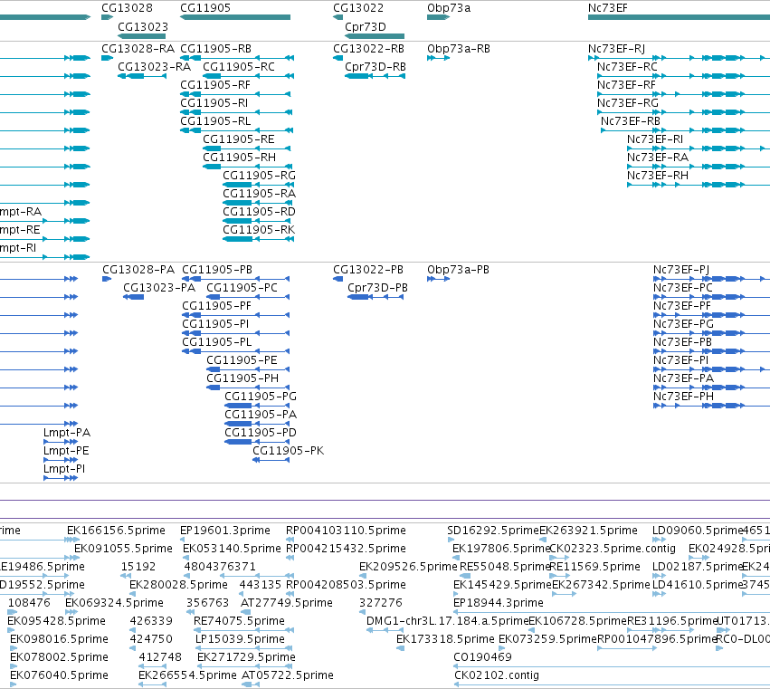
Task: Click EST AT27749.5prime
Action: (287, 604)
